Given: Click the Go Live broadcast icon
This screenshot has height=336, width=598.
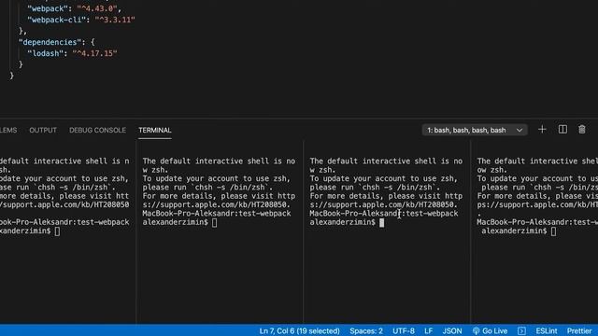Looking at the screenshot, I should tap(476, 331).
